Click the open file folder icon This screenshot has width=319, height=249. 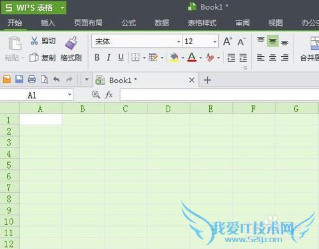tap(7, 79)
